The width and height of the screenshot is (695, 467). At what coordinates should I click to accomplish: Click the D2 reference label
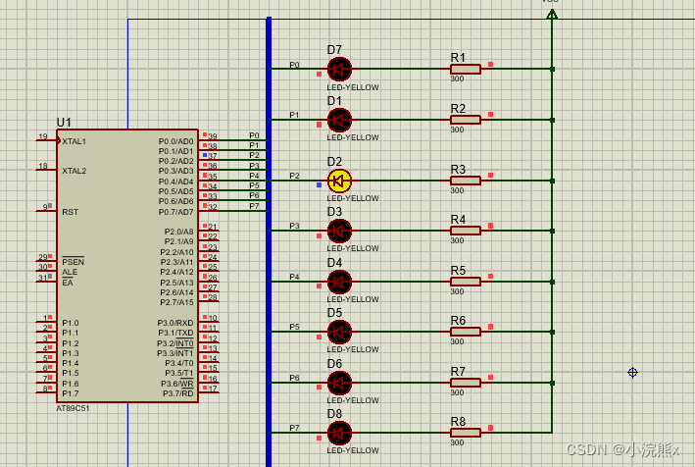pyautogui.click(x=334, y=162)
